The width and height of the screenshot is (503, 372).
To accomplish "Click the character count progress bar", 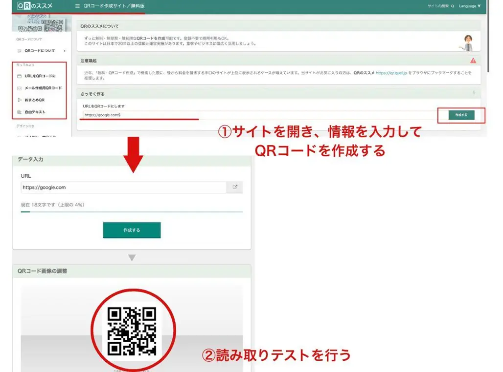I will click(x=132, y=211).
